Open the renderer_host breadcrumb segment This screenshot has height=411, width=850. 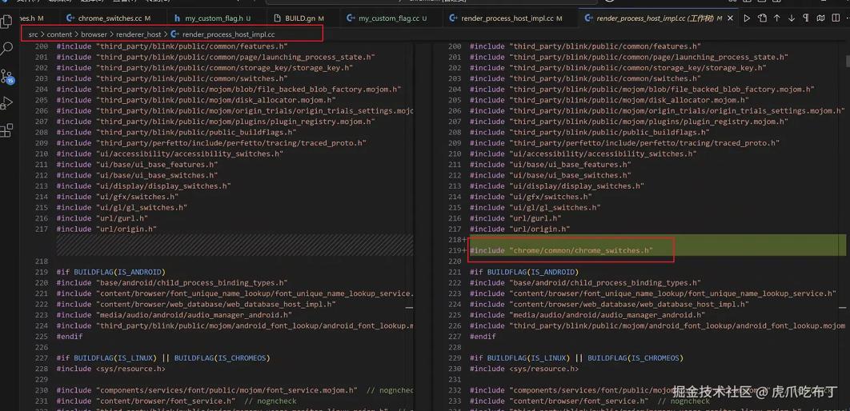pyautogui.click(x=138, y=34)
